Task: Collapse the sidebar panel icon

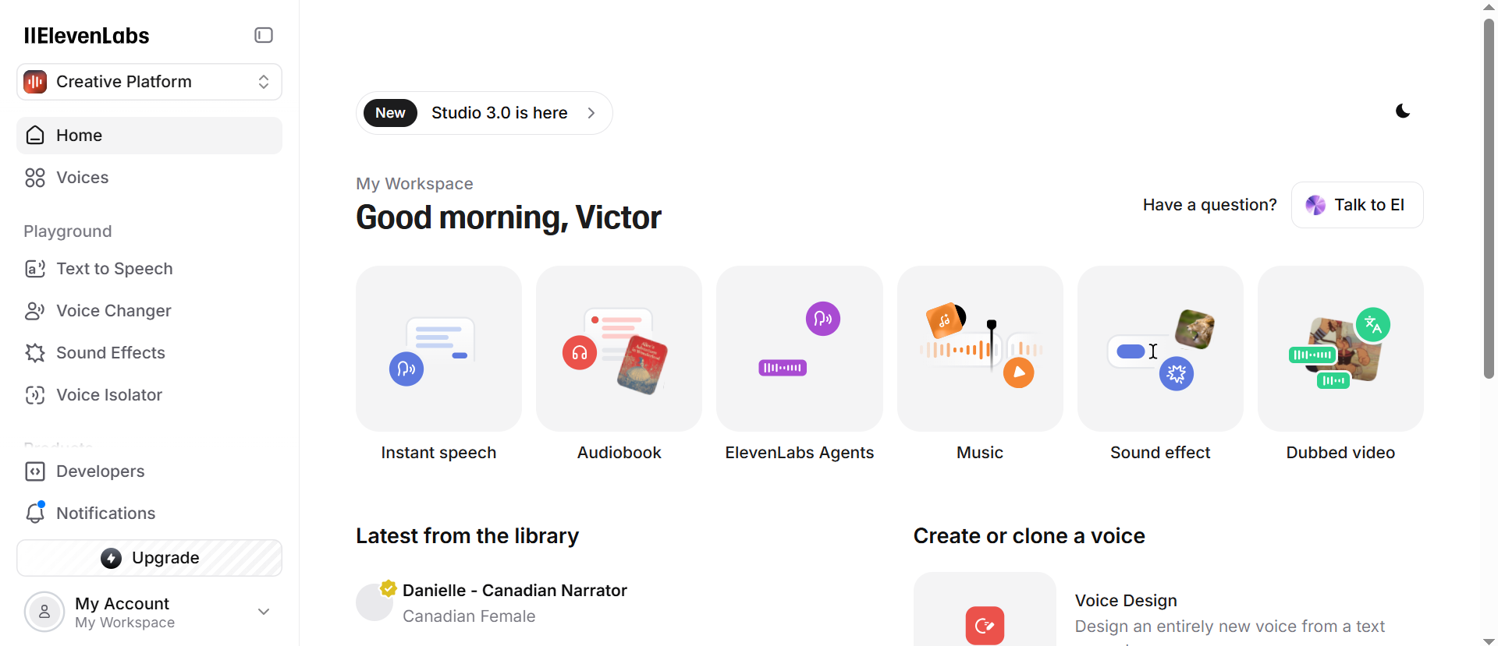Action: click(264, 35)
